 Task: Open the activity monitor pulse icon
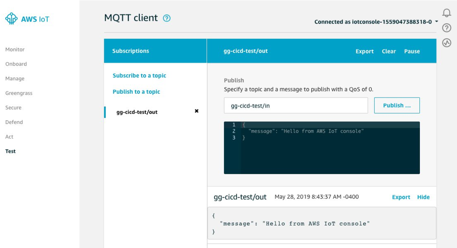coord(446,43)
